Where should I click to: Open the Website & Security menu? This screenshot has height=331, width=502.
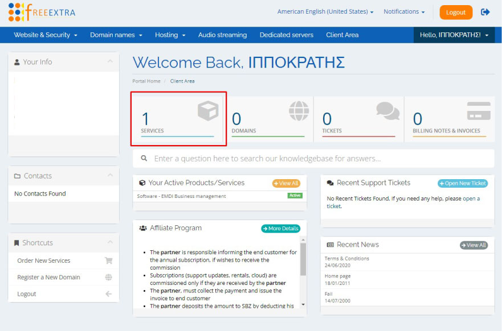(46, 35)
